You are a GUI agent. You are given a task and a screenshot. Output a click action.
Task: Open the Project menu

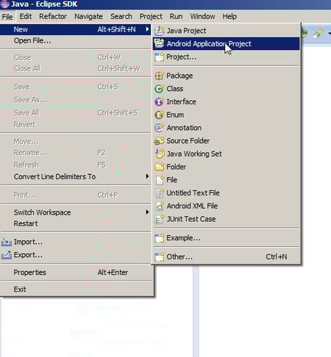[151, 16]
